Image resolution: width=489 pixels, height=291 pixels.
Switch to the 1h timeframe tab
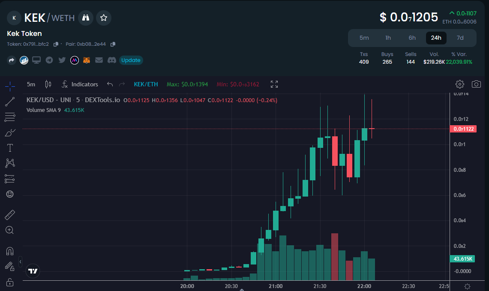click(x=388, y=38)
